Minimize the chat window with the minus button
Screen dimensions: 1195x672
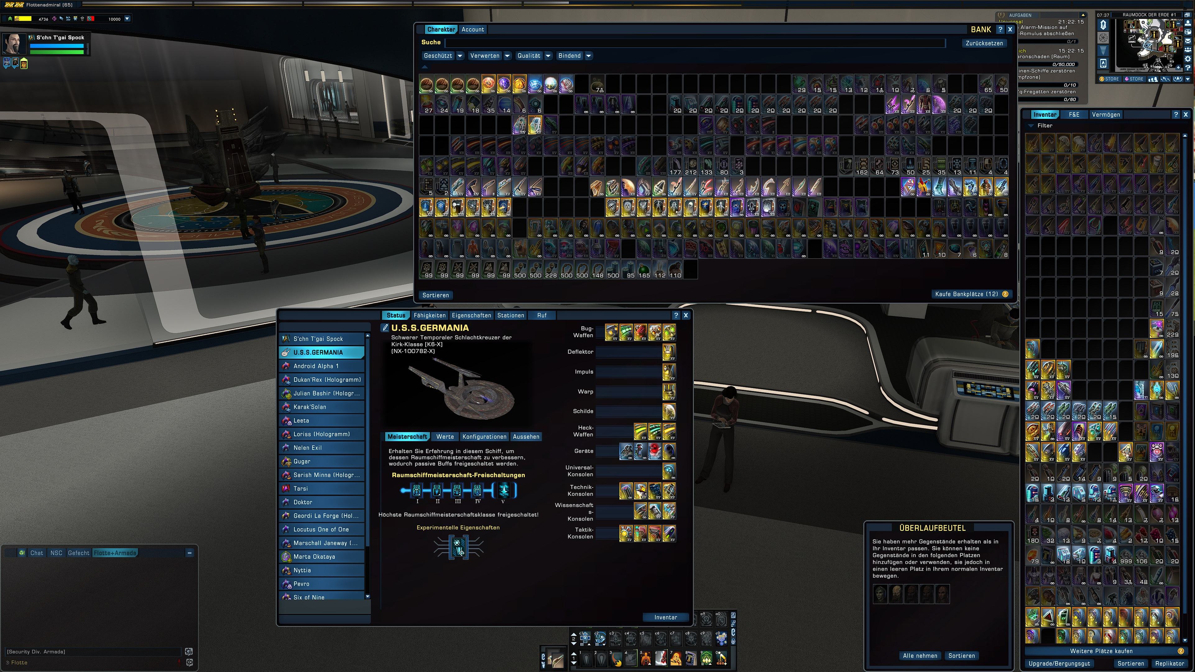(189, 553)
